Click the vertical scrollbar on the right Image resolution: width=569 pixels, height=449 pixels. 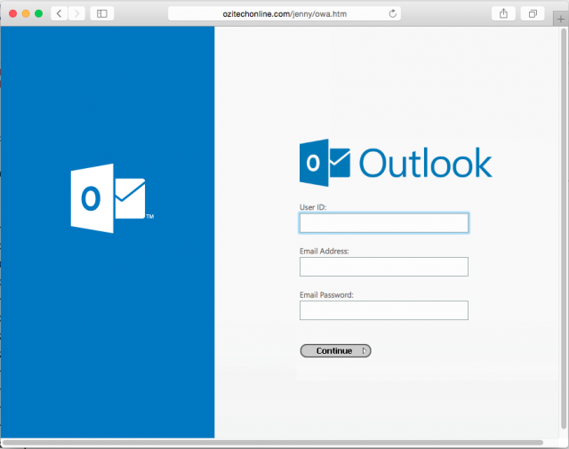pos(563,229)
